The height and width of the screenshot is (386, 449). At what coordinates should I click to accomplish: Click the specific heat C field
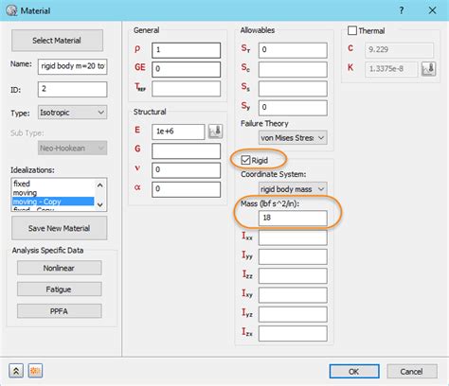click(399, 50)
